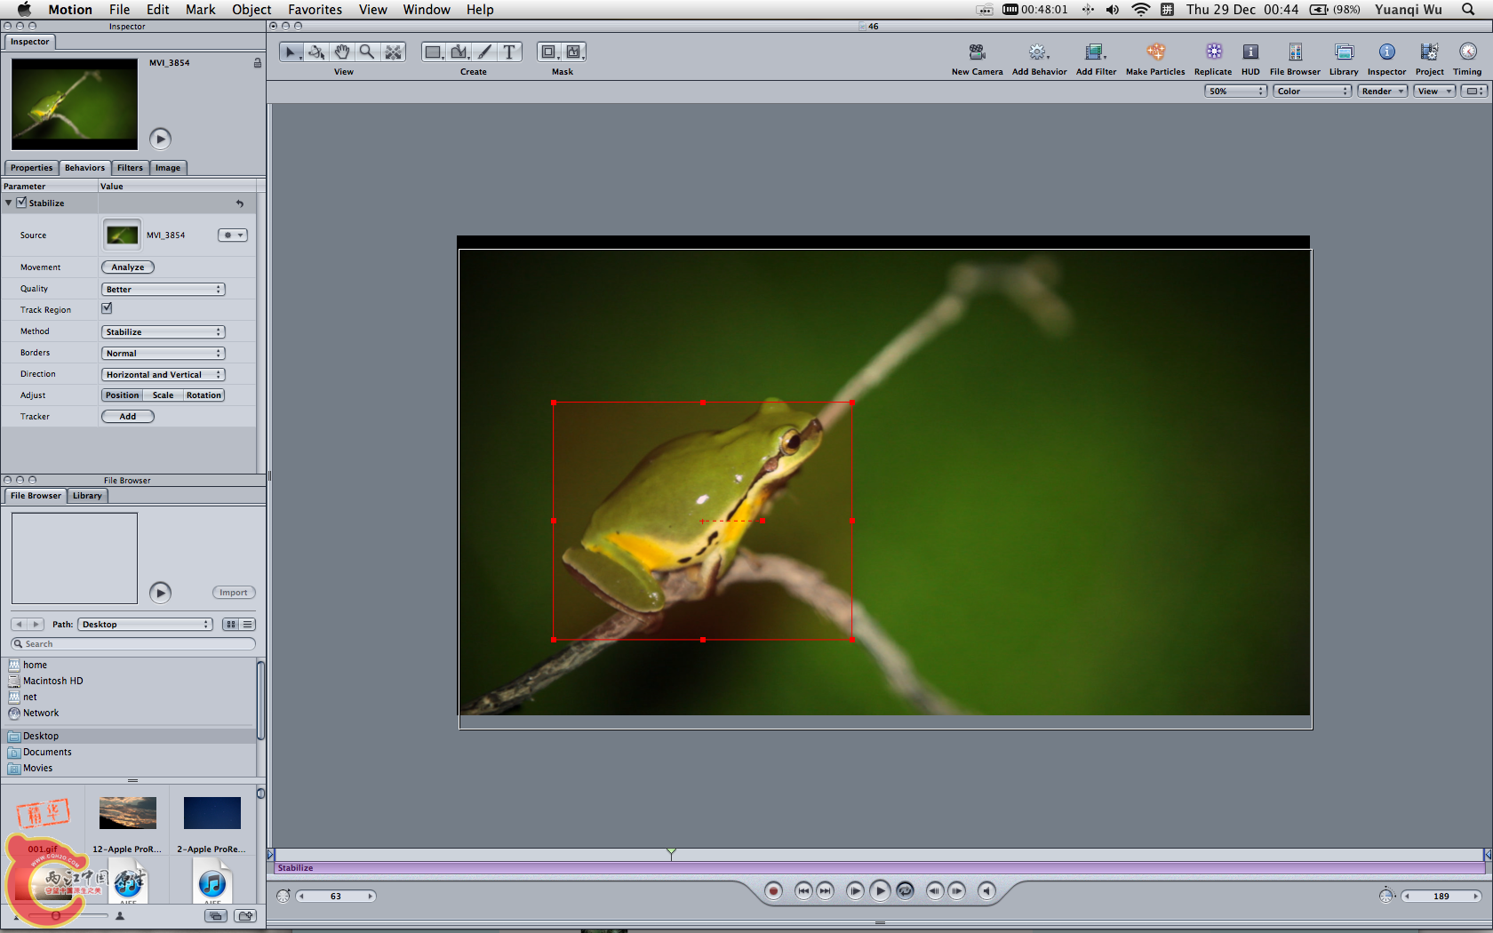The height and width of the screenshot is (933, 1493).
Task: Select the Bezier pen tool
Action: (x=459, y=52)
